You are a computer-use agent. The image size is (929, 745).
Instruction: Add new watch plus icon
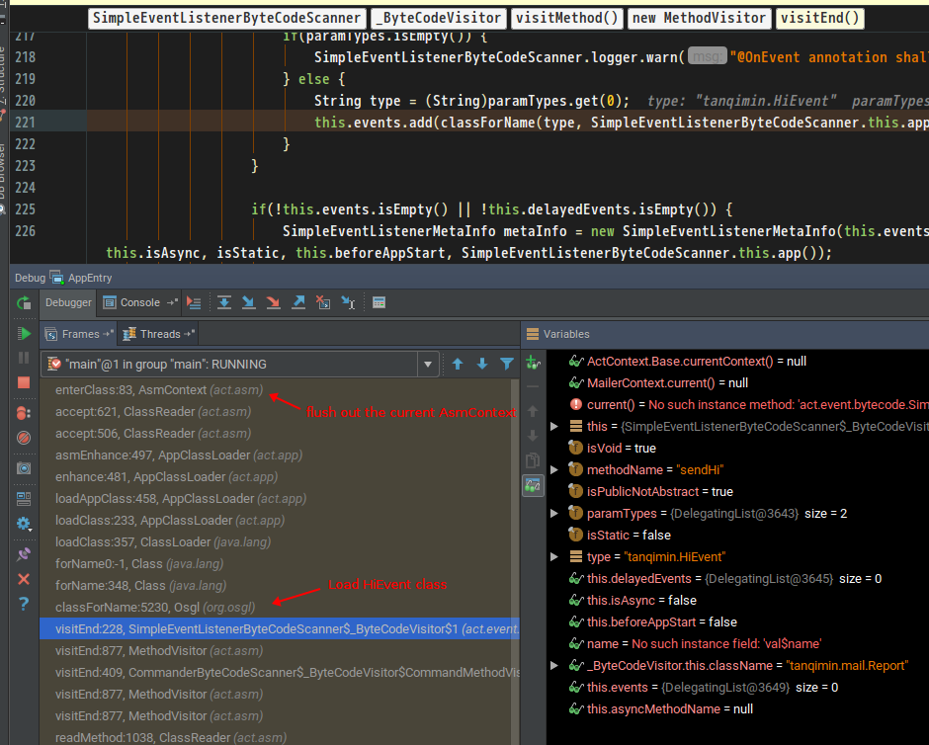(534, 363)
